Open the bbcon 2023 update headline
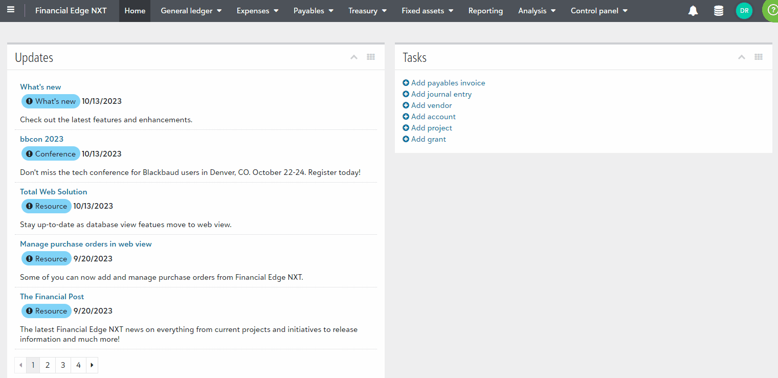 tap(41, 139)
